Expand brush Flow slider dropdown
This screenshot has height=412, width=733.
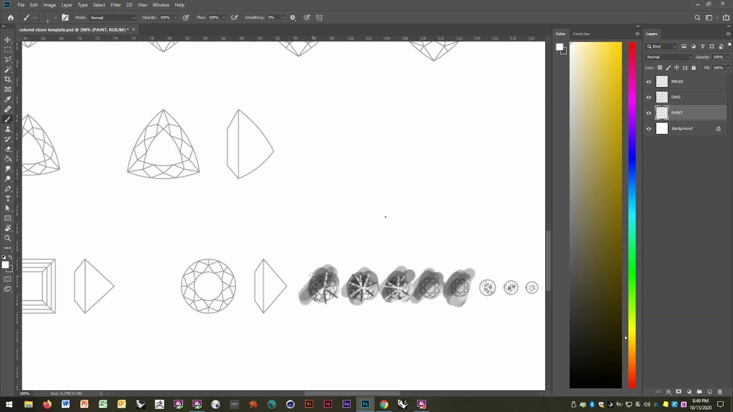(x=224, y=17)
